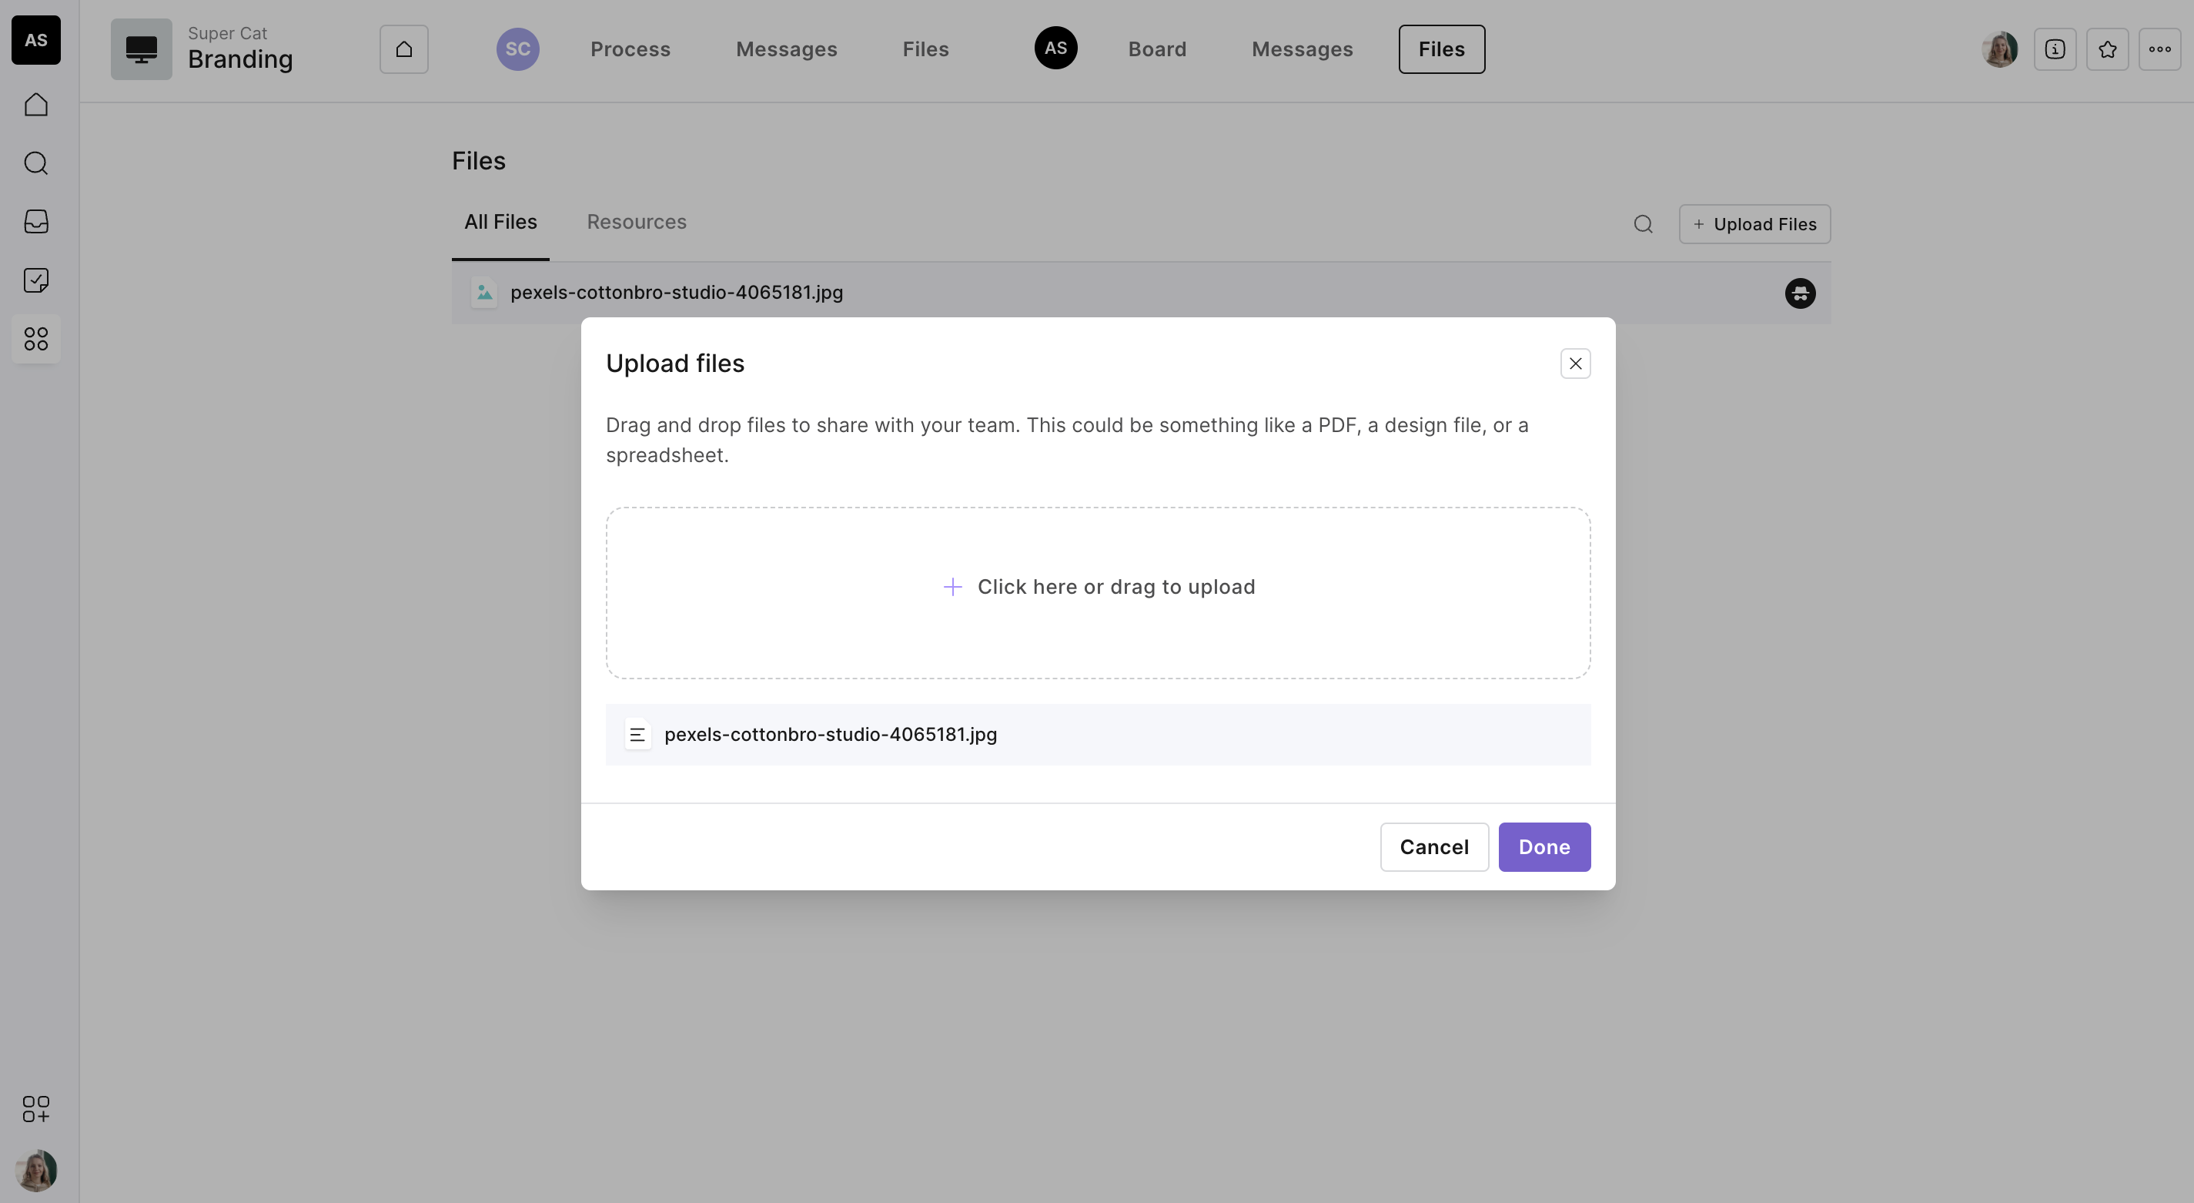The width and height of the screenshot is (2194, 1203).
Task: Open the project info icon
Action: (2055, 49)
